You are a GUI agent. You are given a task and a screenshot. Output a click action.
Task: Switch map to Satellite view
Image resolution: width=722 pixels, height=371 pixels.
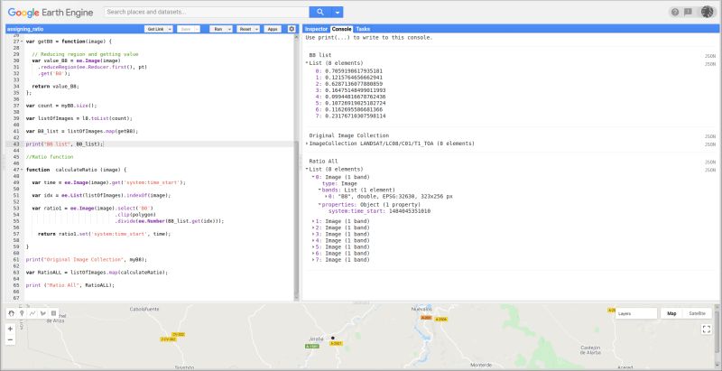(x=697, y=313)
